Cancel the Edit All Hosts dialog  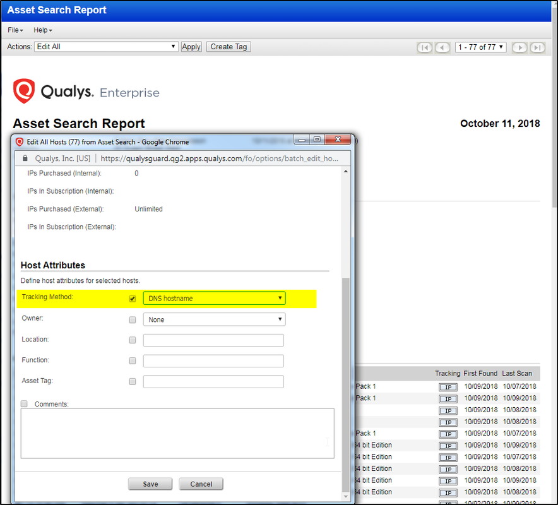click(x=201, y=484)
